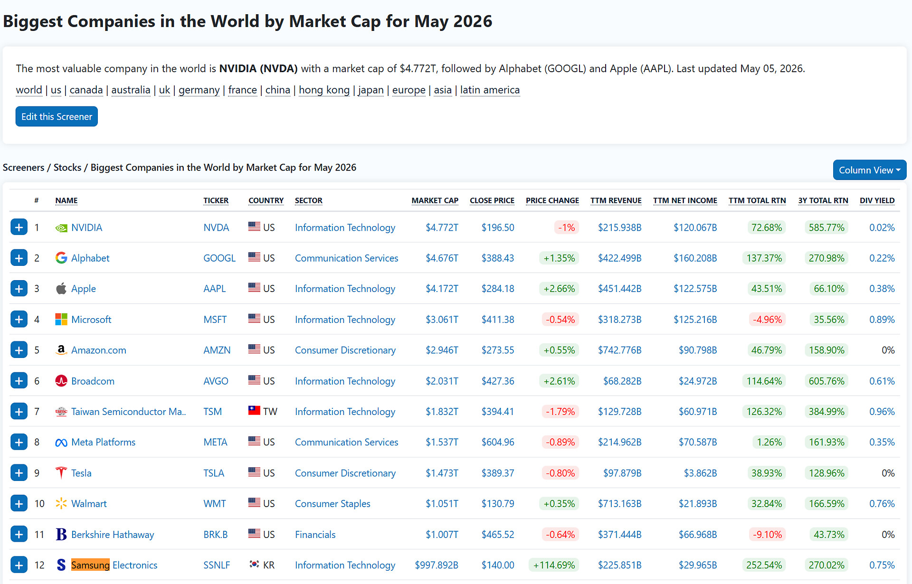The image size is (912, 584).
Task: Click the Apple logo icon
Action: click(x=61, y=288)
